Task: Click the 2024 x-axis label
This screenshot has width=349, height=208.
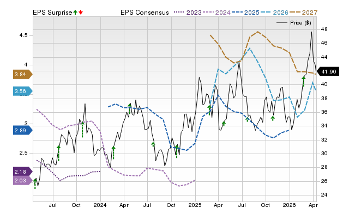Action: (x=100, y=205)
